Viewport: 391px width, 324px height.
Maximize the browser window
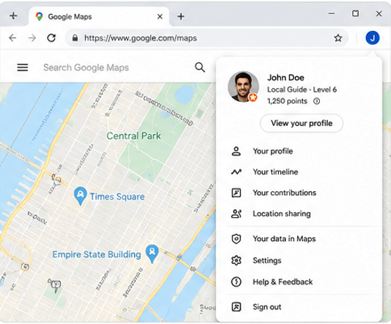pos(355,13)
